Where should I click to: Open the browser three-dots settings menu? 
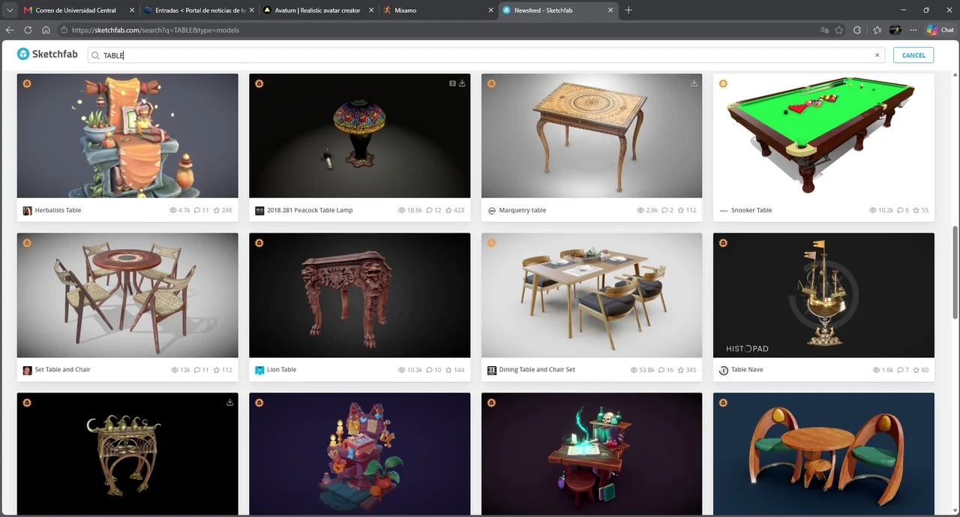(913, 30)
